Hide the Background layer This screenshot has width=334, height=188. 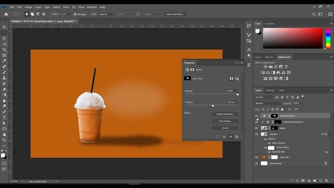(x=256, y=163)
